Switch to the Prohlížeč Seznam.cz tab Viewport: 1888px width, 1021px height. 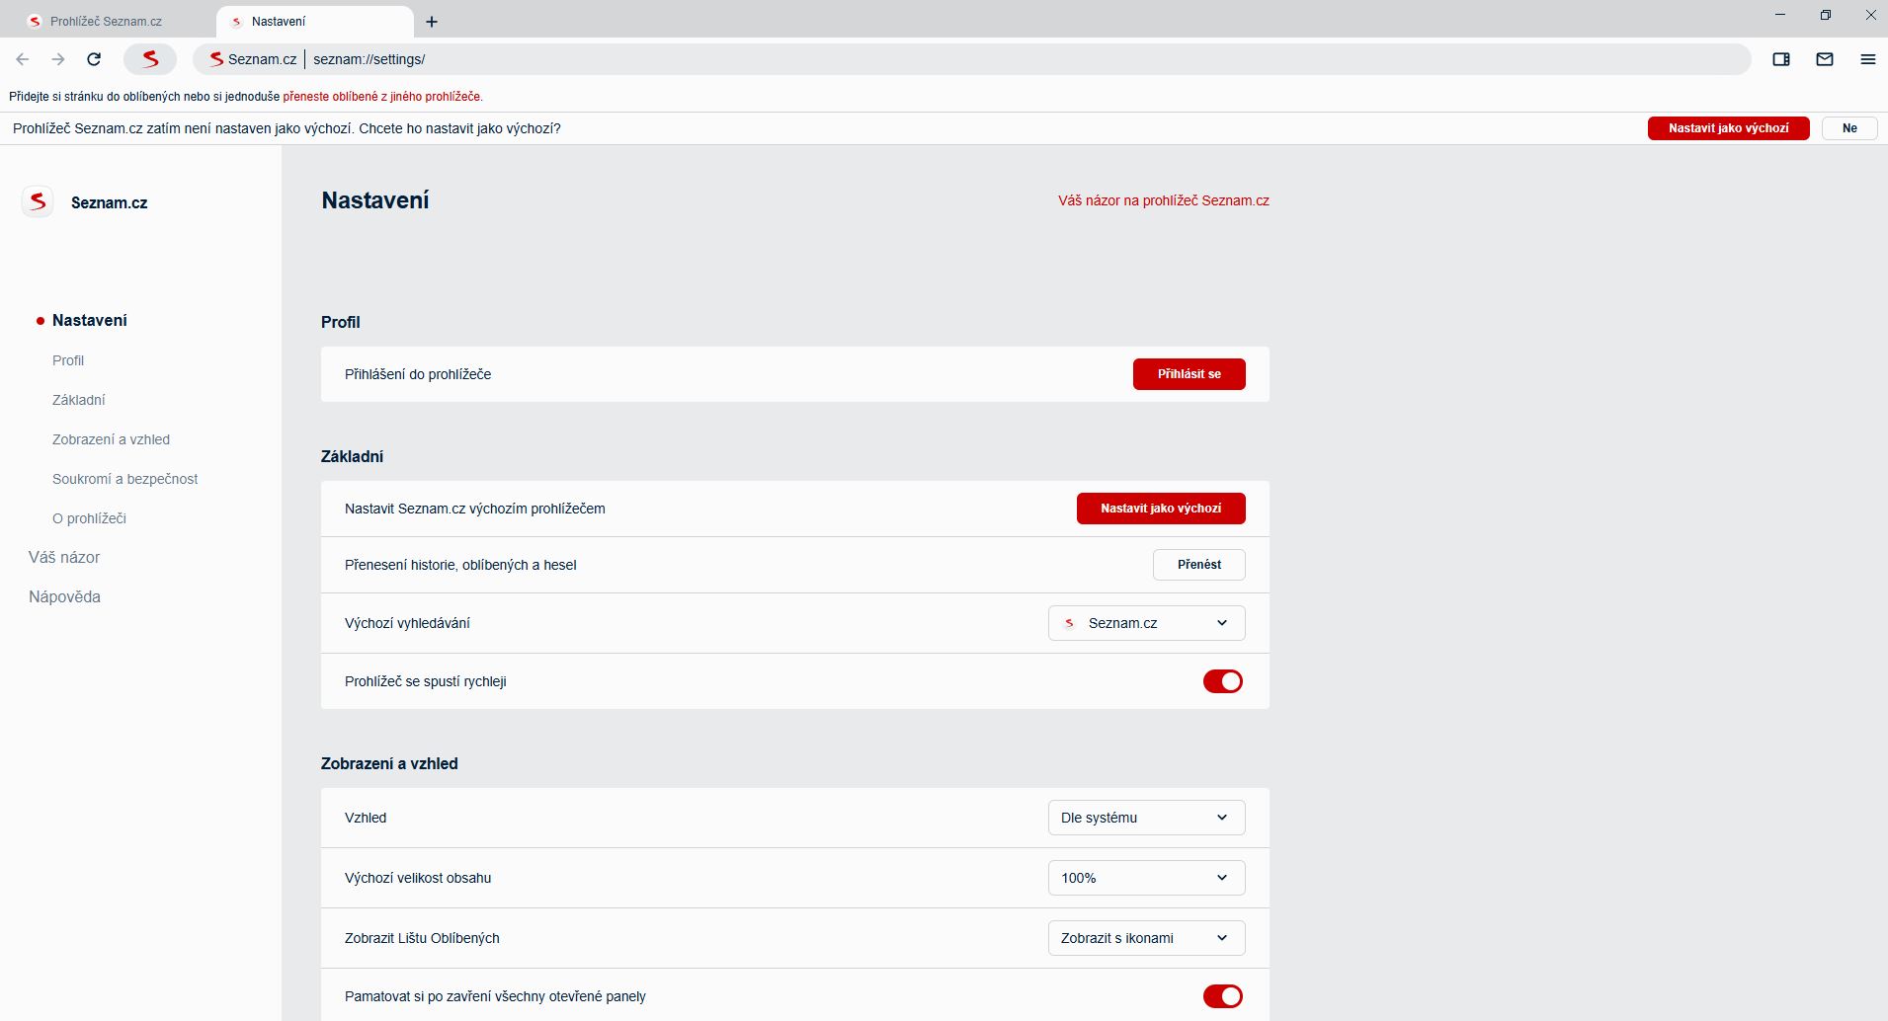[x=106, y=22]
